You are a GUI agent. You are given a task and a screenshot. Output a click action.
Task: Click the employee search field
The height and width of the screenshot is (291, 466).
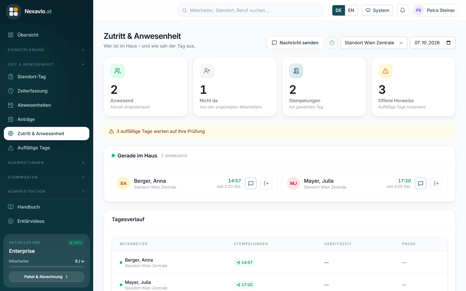point(250,10)
